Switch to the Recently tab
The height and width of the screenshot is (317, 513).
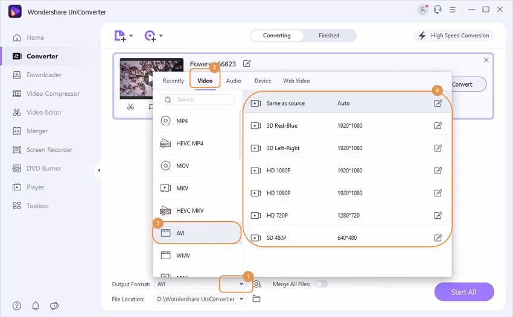(173, 81)
